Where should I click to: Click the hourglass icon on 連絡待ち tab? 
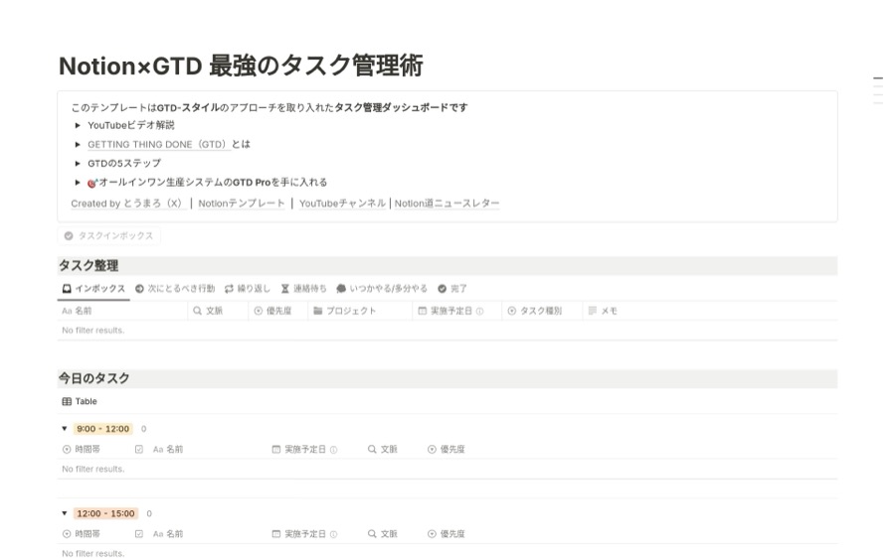pyautogui.click(x=284, y=289)
